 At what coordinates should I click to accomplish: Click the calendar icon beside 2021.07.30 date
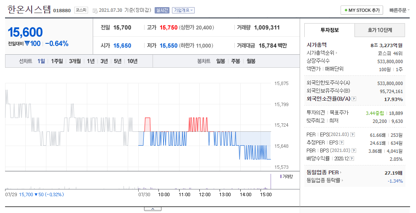[95, 11]
